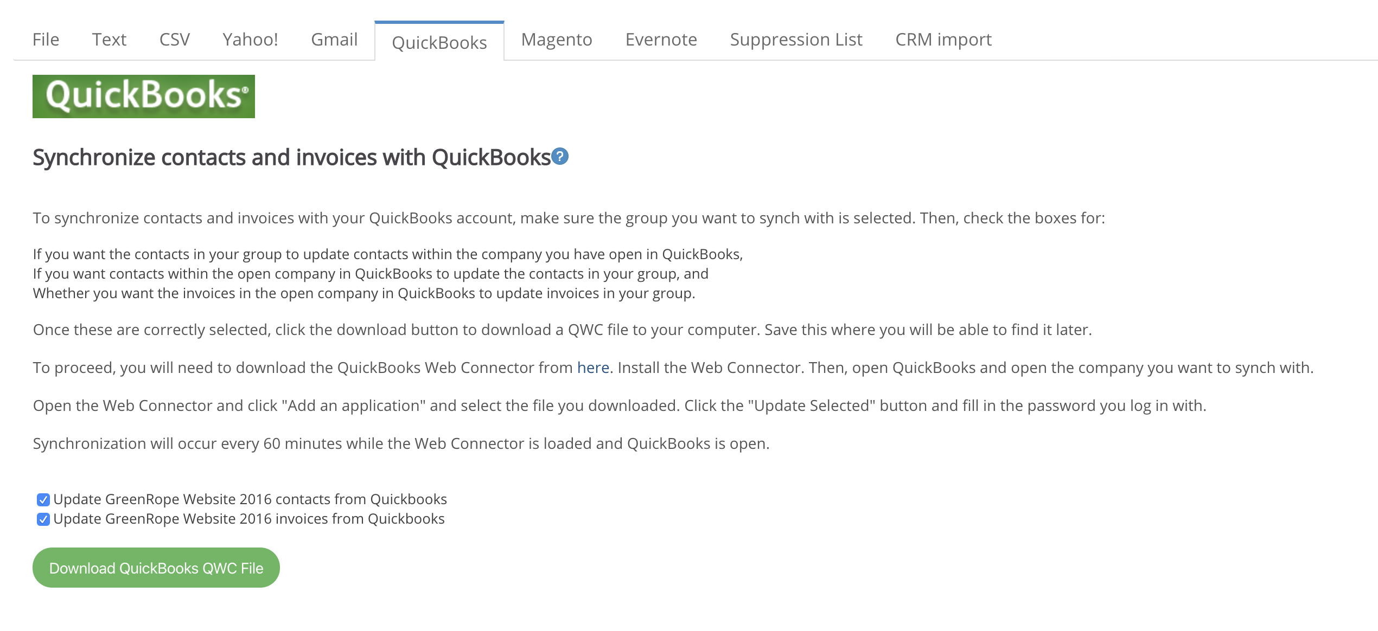Open the Evernote tab
Image resolution: width=1378 pixels, height=631 pixels.
(x=661, y=40)
